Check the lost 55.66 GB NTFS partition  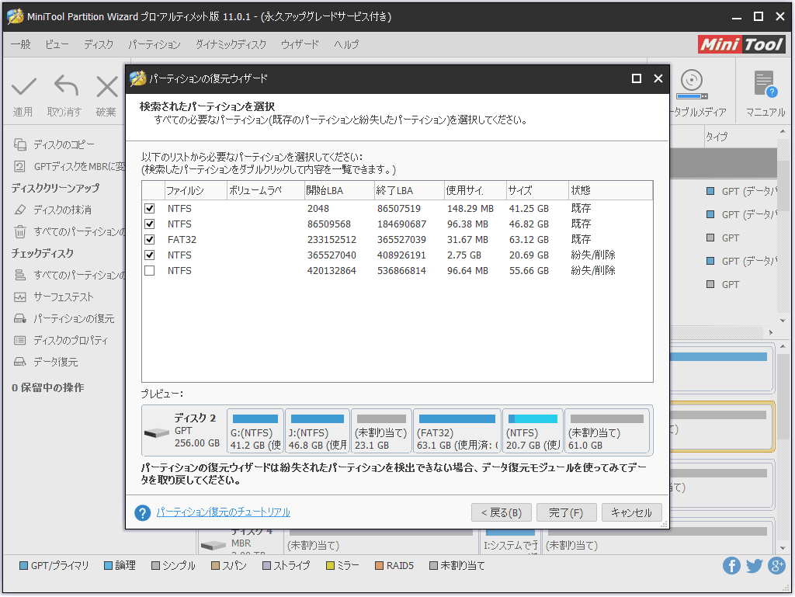click(x=150, y=271)
